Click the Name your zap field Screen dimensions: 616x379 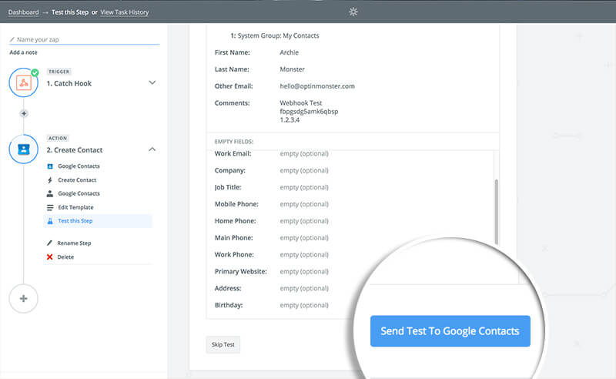[x=85, y=39]
